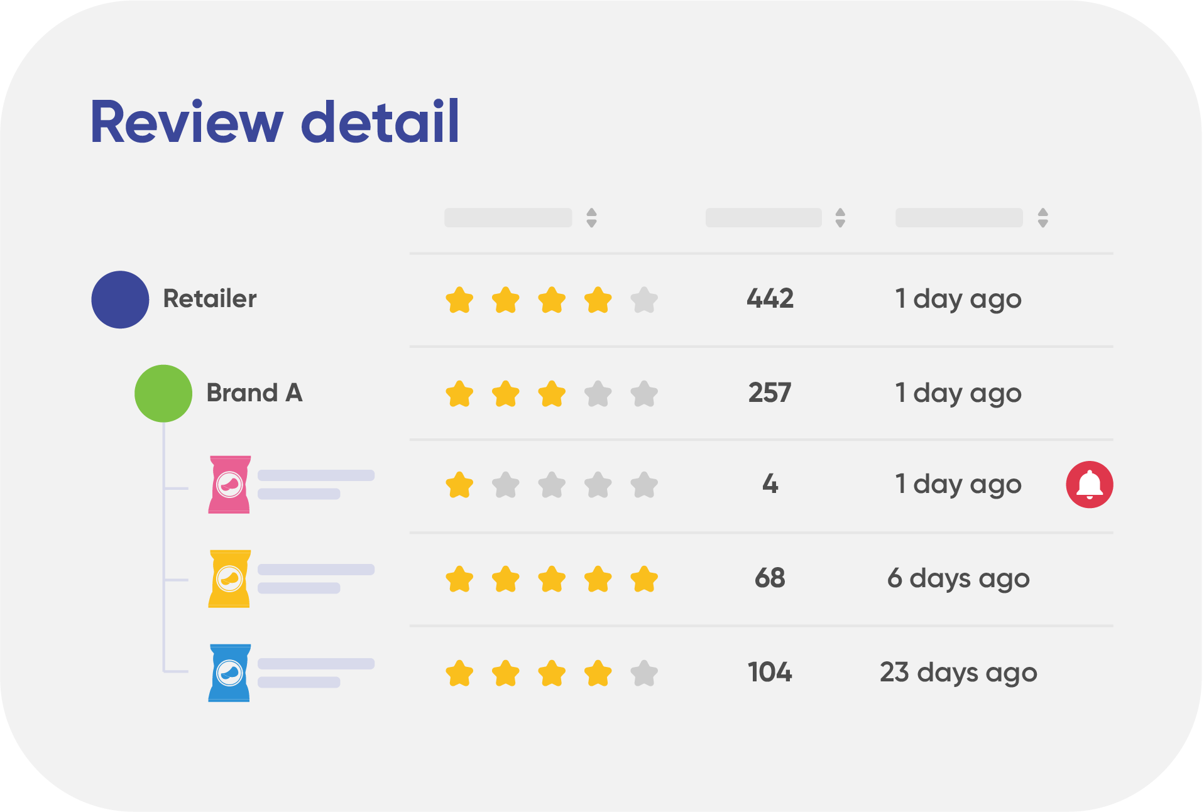This screenshot has width=1204, height=812.
Task: Sort by the last review date arrows
Action: click(x=1043, y=218)
